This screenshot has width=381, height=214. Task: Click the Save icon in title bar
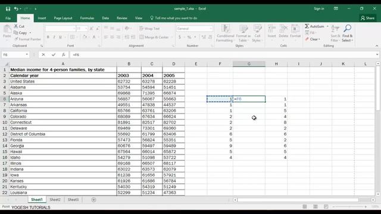click(8, 9)
